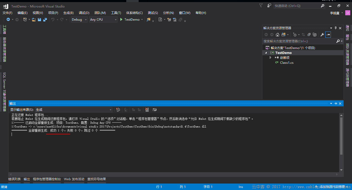Open the 帮助(H) help menu
Screen dimensions: 352x190
tap(201, 13)
